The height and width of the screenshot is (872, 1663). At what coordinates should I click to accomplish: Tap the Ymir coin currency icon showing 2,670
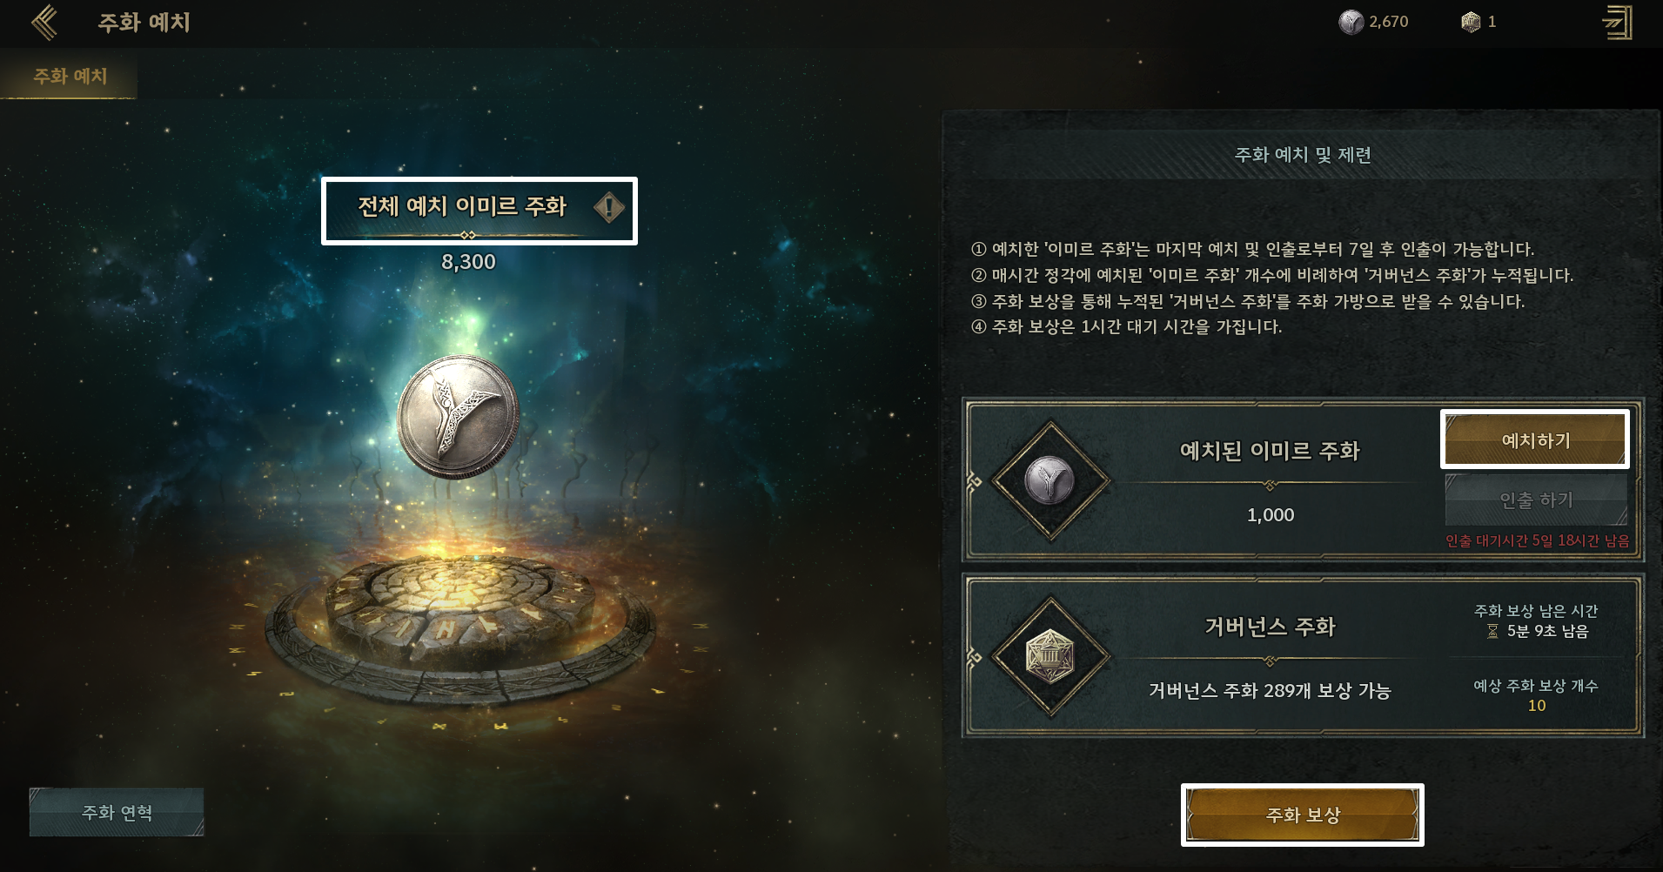(1351, 22)
